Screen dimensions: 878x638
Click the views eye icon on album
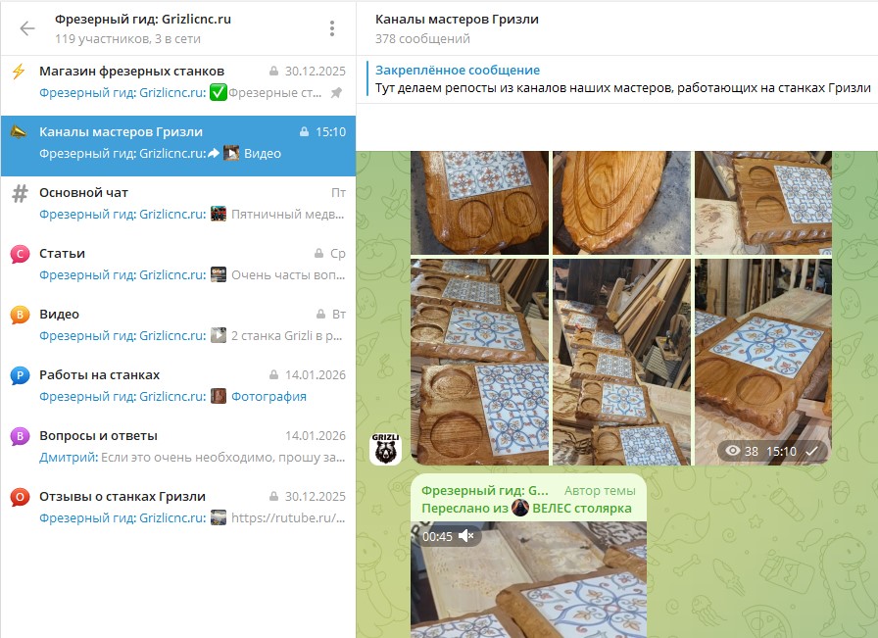(732, 451)
